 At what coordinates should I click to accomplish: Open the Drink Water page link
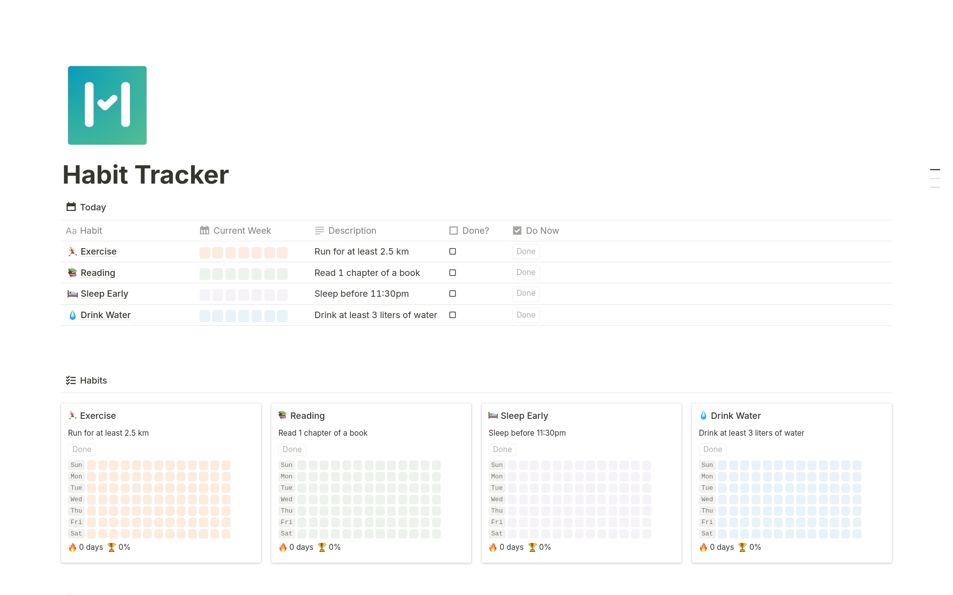tap(106, 315)
